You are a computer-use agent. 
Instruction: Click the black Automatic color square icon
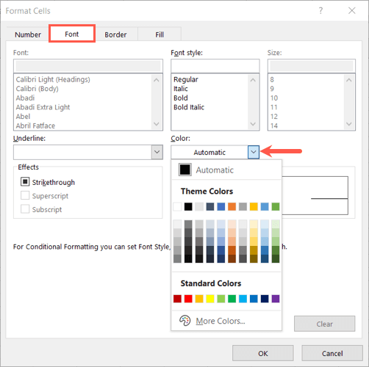(185, 170)
